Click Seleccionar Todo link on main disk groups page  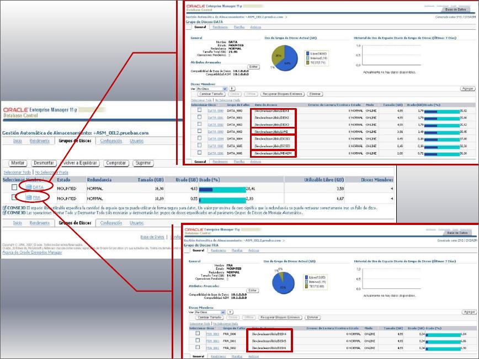(x=17, y=173)
